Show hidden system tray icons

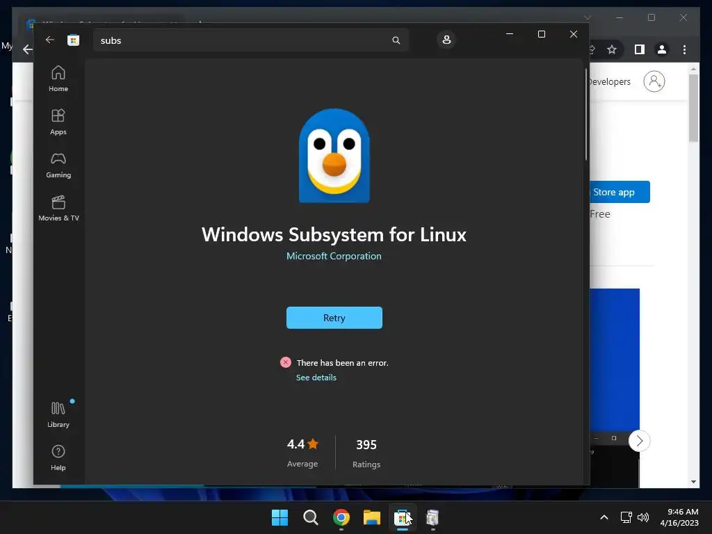604,517
